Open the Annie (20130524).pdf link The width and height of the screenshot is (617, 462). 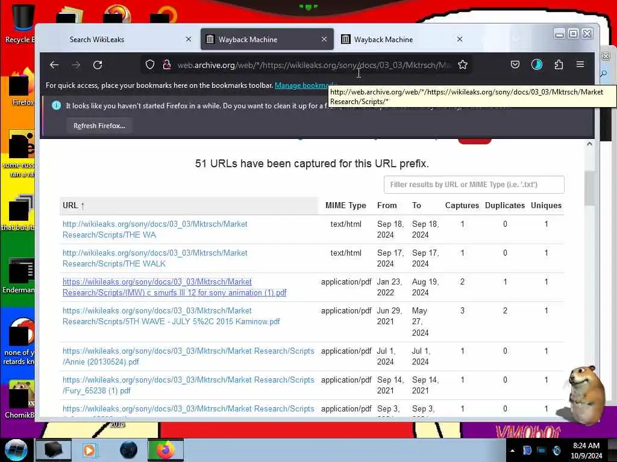[189, 356]
